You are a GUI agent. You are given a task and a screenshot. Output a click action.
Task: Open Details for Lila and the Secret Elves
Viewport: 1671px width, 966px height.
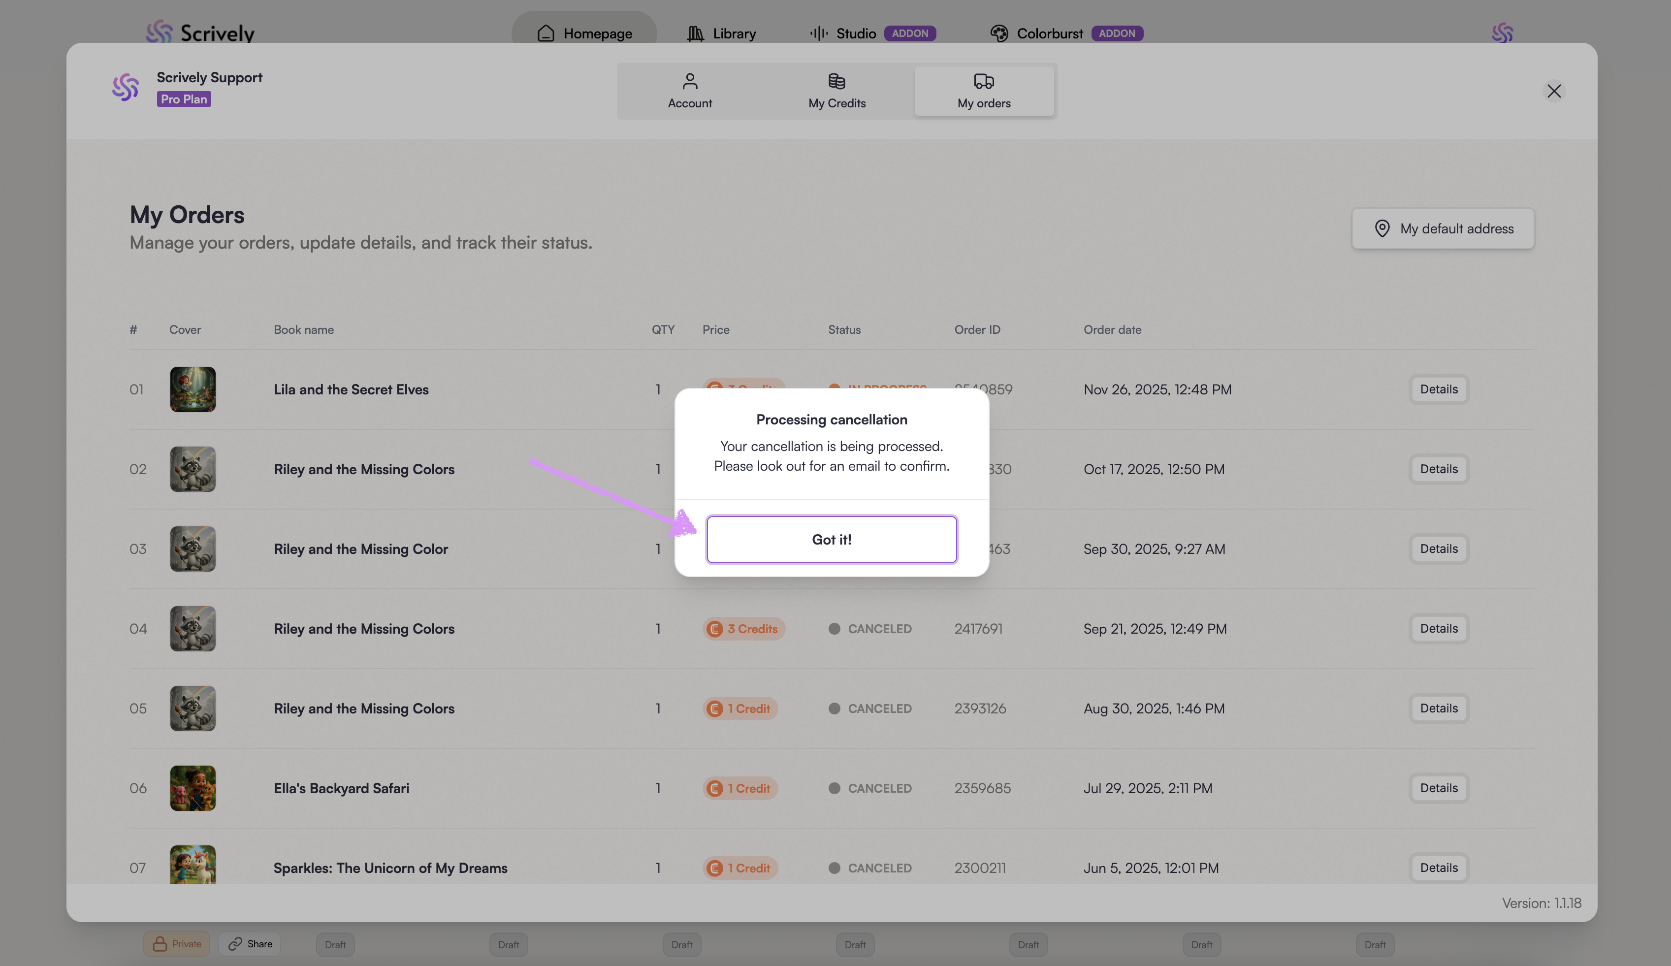1438,389
